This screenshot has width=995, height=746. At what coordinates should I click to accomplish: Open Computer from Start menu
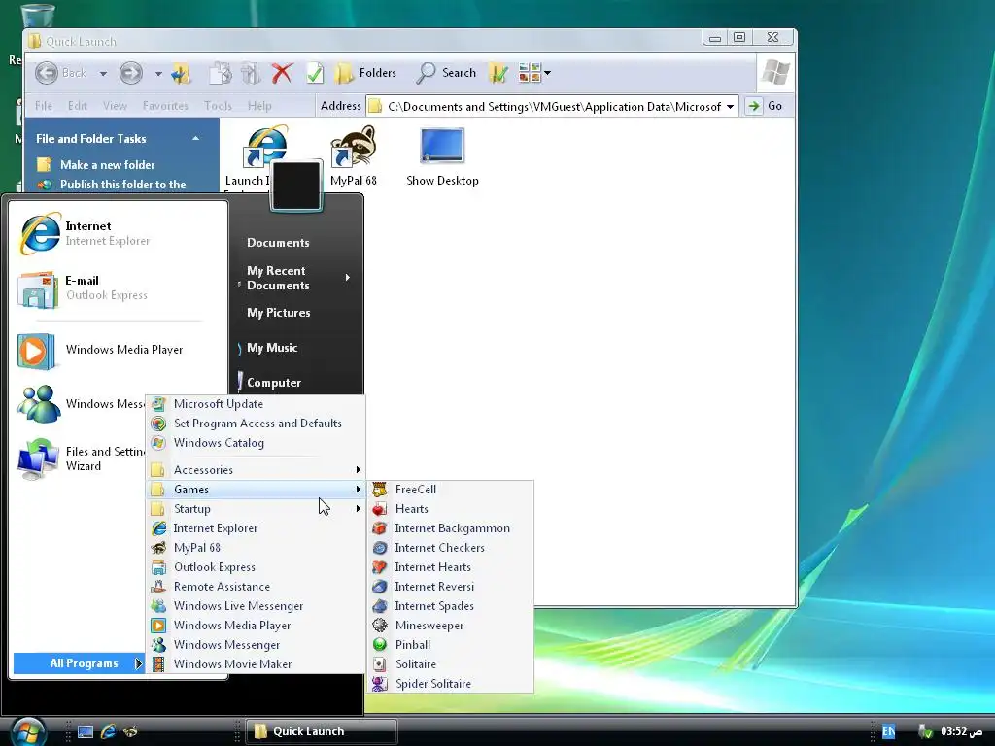click(273, 383)
